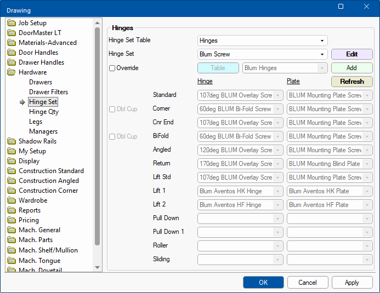Click the Wardrobe folder icon
380x293 pixels.
pyautogui.click(x=12, y=200)
